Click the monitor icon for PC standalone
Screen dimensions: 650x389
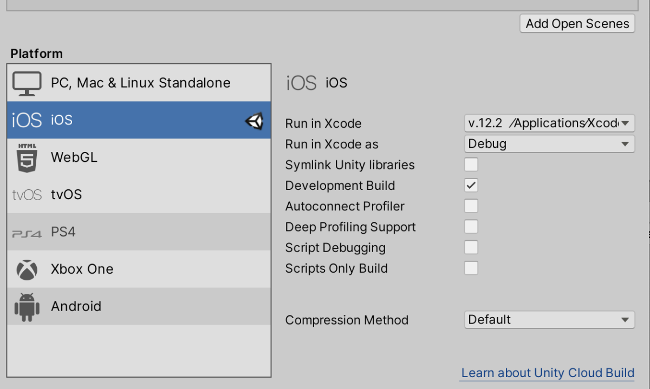[27, 84]
